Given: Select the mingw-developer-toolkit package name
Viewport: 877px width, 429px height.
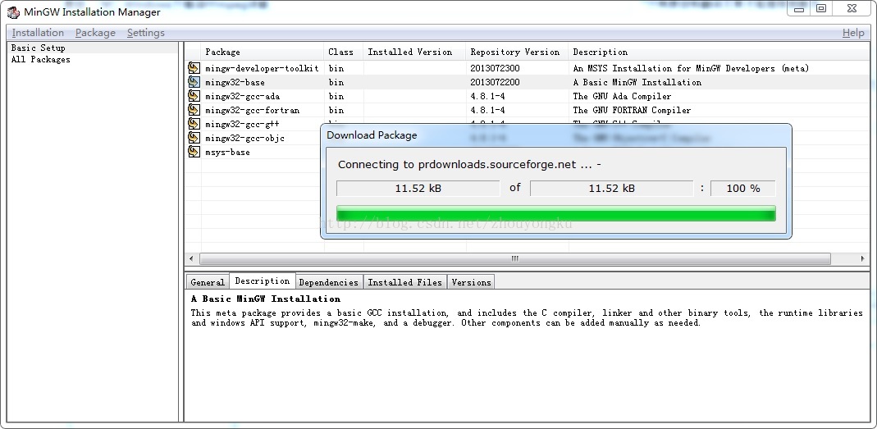Looking at the screenshot, I should coord(262,68).
